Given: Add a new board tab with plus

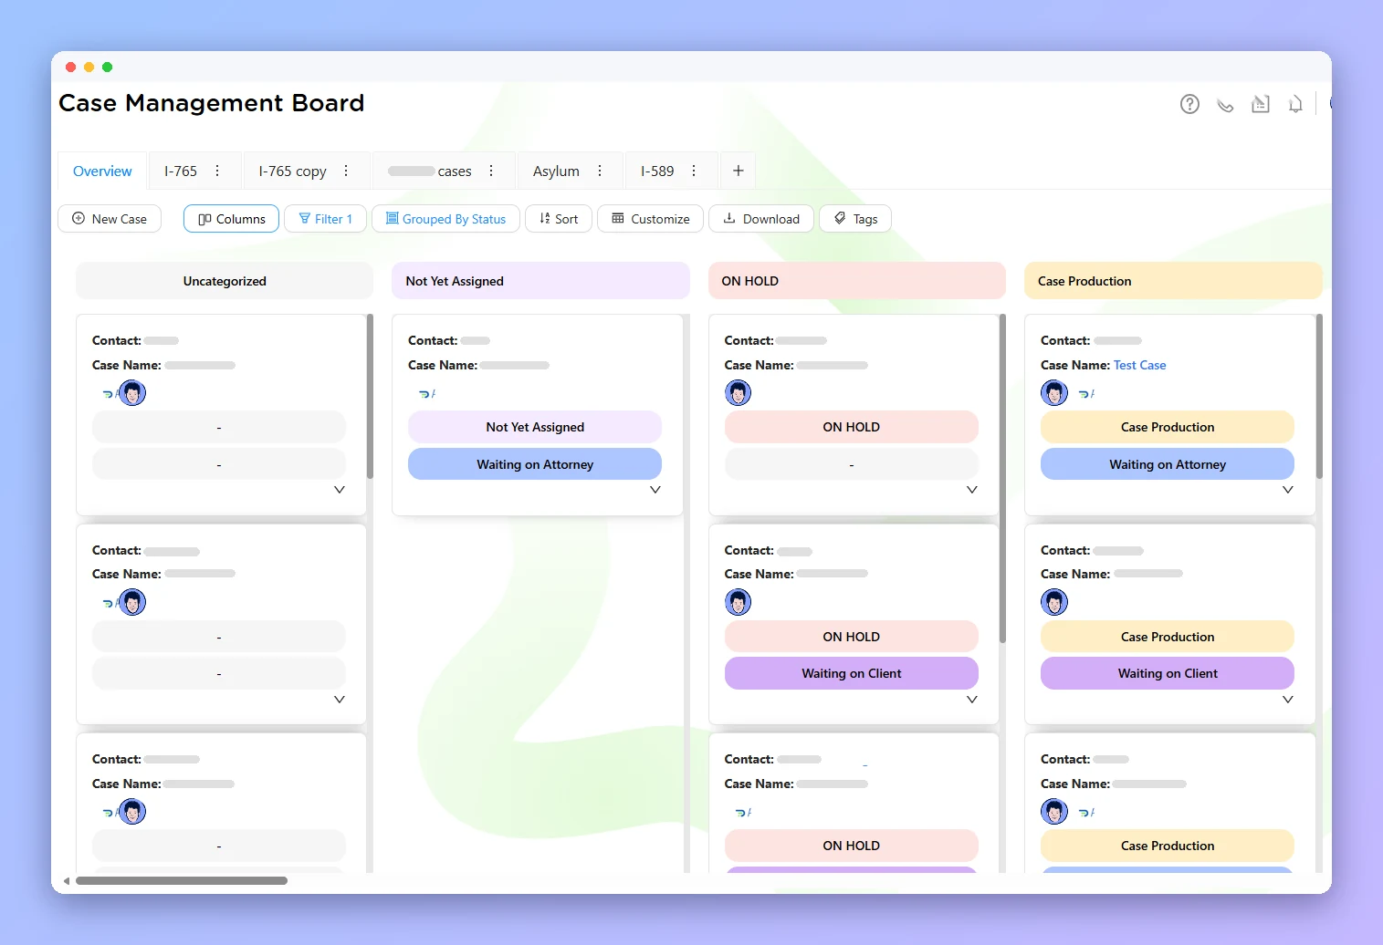Looking at the screenshot, I should click(739, 171).
